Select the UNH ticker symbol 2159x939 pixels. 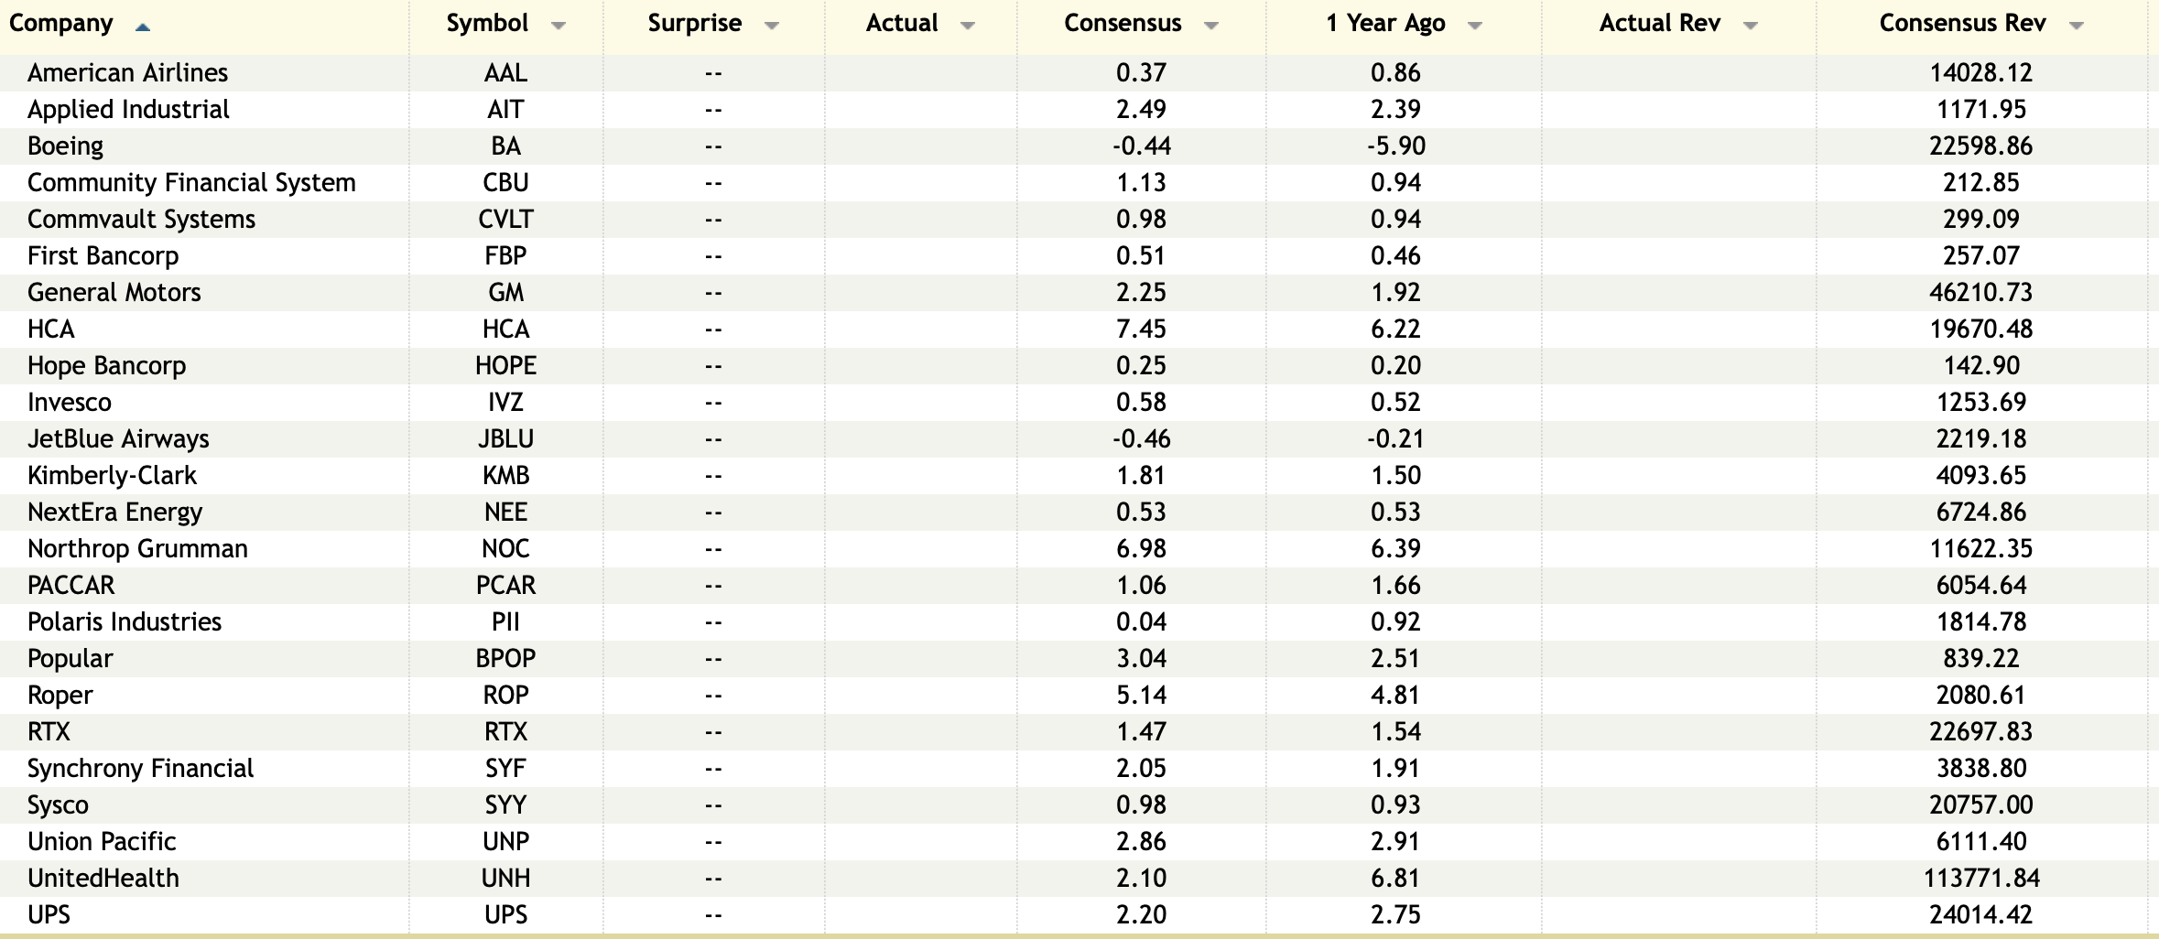(505, 878)
